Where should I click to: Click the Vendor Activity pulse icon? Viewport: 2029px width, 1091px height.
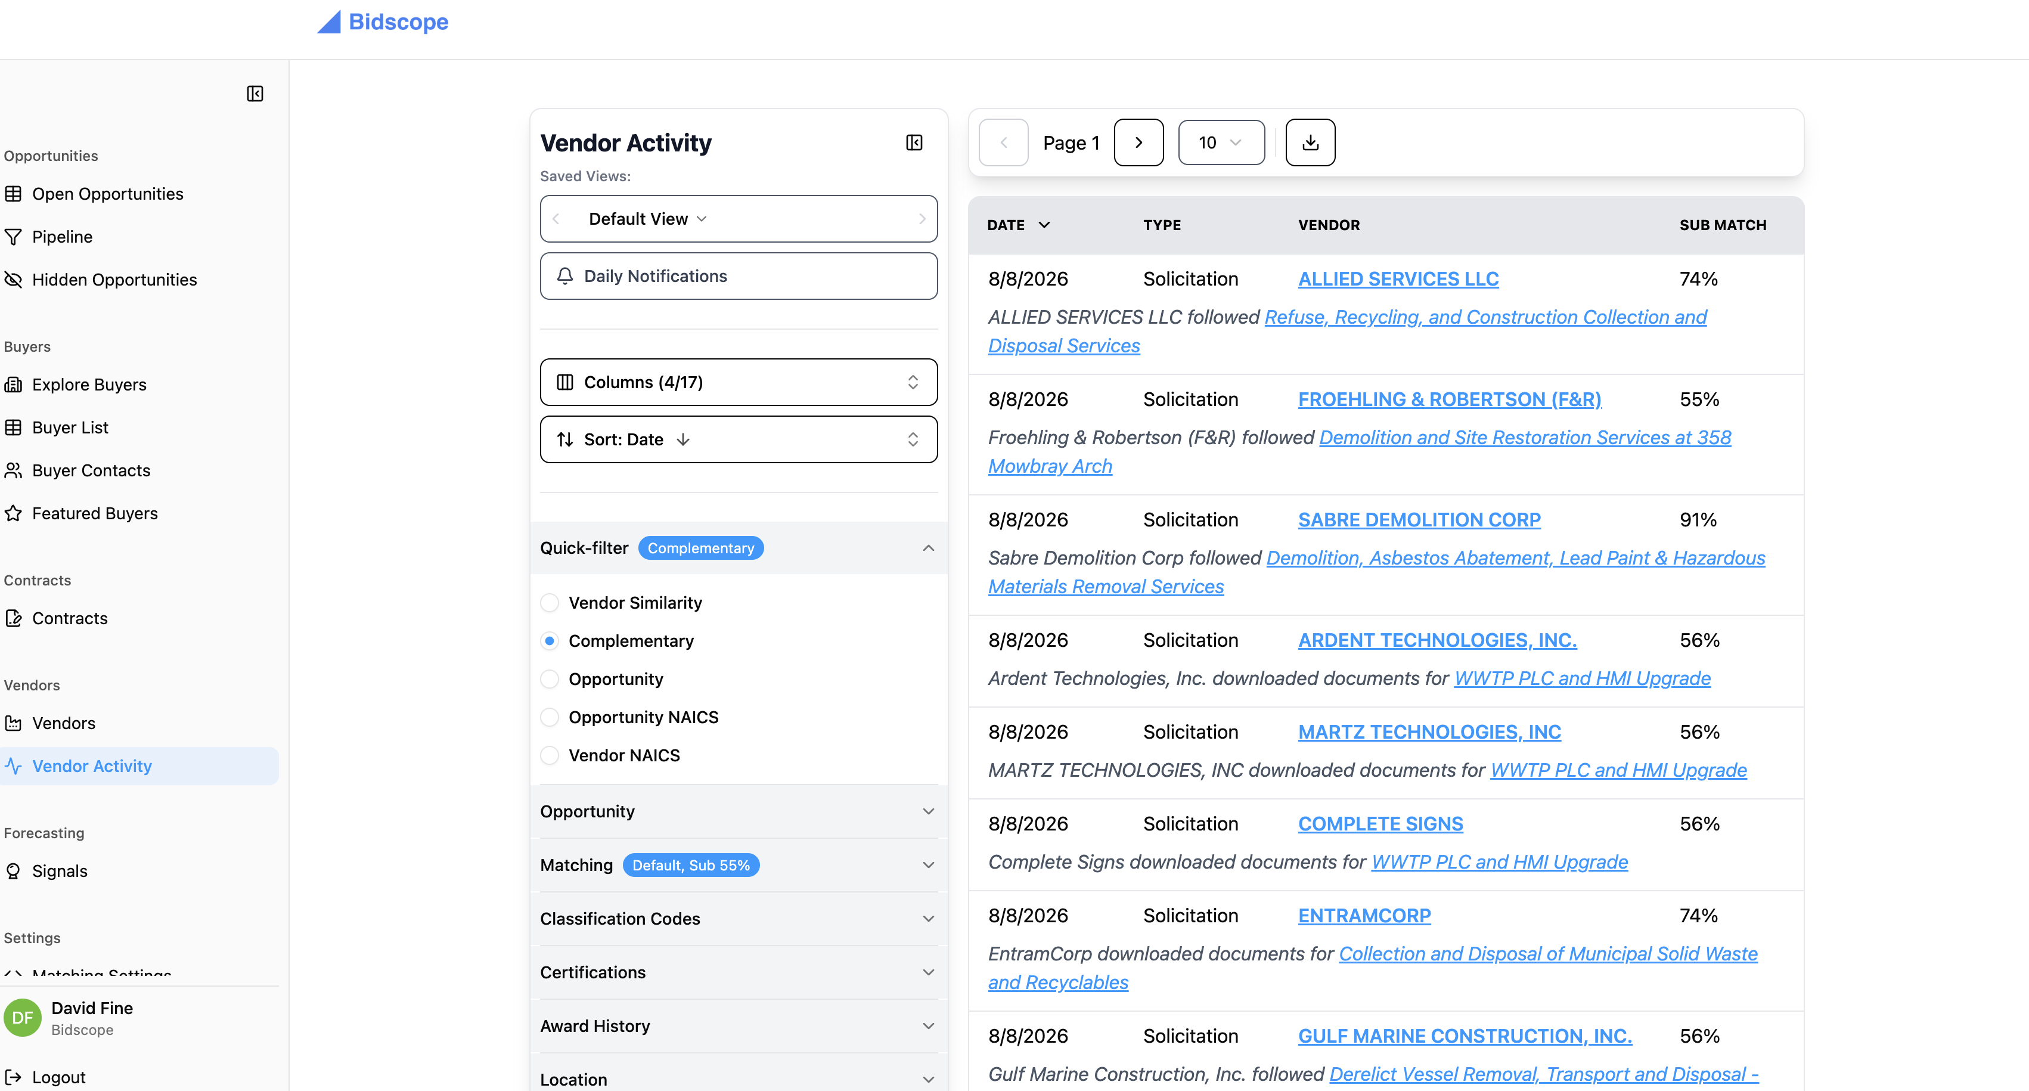(x=13, y=765)
